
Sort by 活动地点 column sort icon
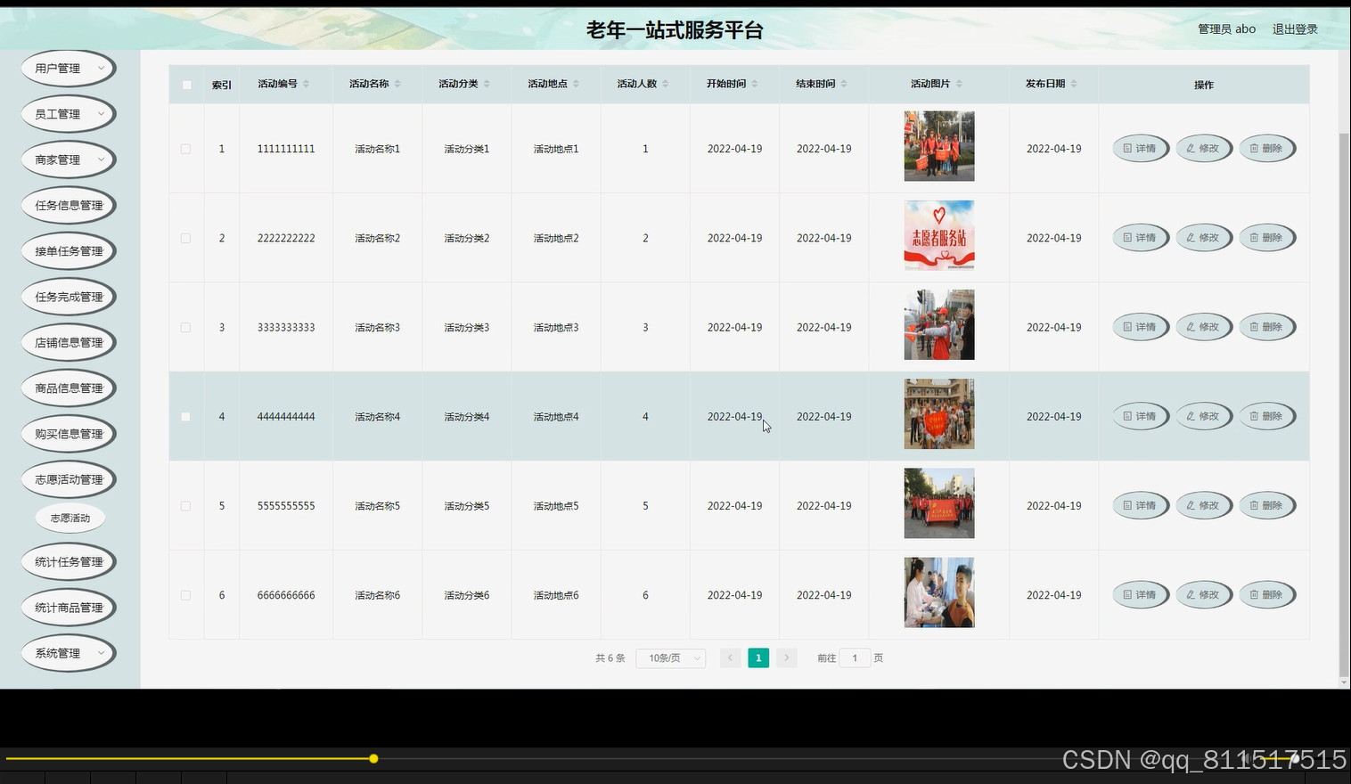[576, 84]
